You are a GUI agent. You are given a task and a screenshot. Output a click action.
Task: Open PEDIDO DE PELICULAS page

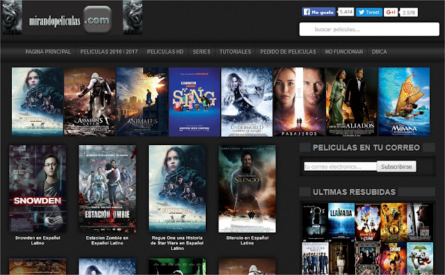click(288, 51)
